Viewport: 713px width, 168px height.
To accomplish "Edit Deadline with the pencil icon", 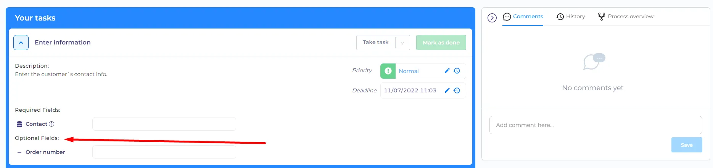I will point(447,90).
